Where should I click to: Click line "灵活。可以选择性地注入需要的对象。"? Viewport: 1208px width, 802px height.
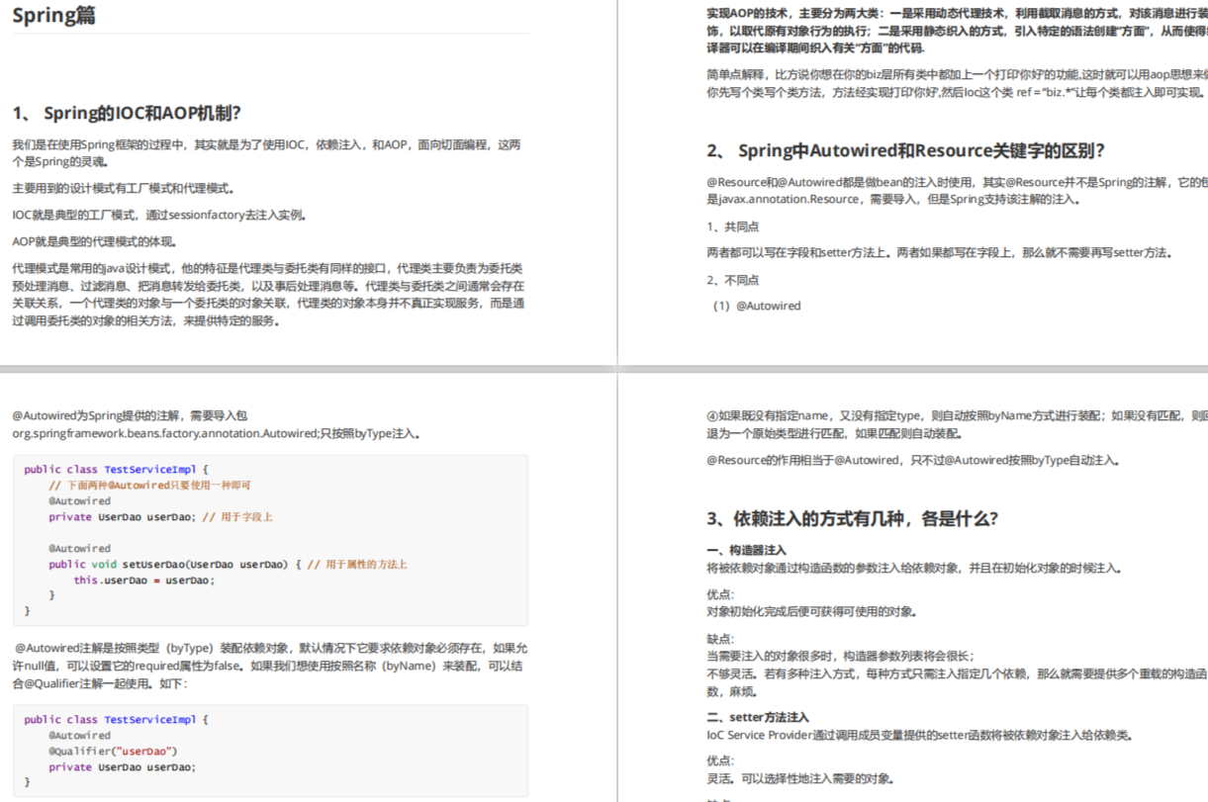pyautogui.click(x=800, y=779)
